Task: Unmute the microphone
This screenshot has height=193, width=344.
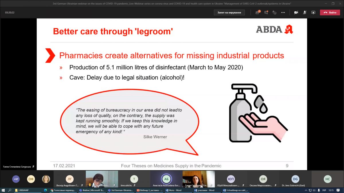Action: point(305,13)
